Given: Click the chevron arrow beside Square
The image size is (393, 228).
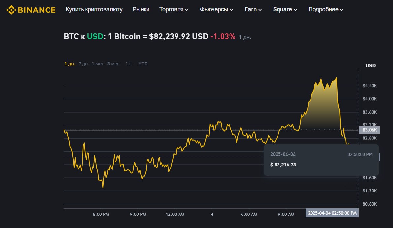Looking at the screenshot, I should tap(295, 10).
